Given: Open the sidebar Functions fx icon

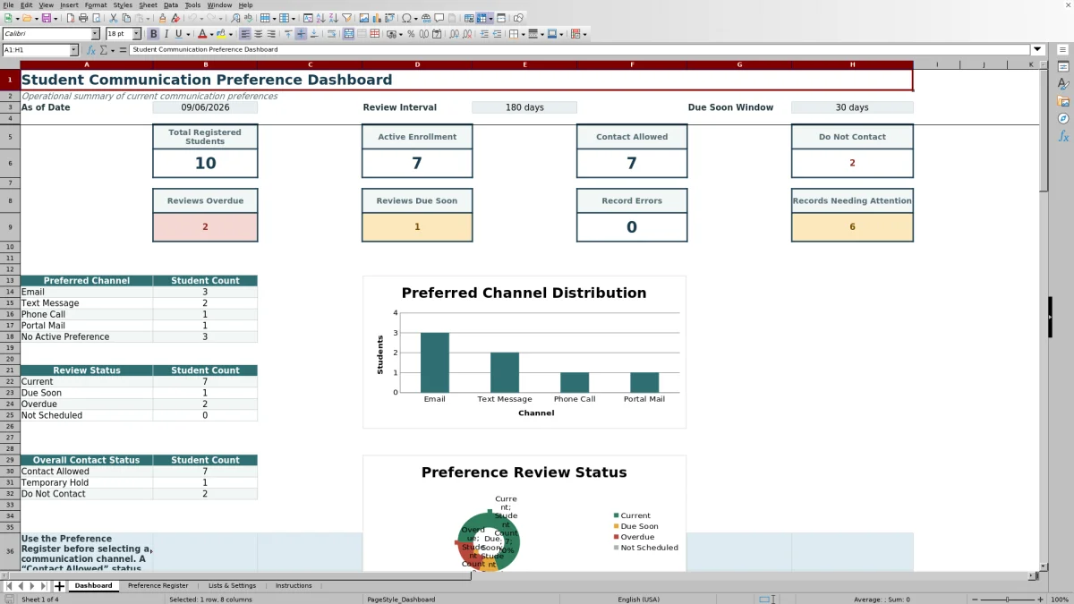Looking at the screenshot, I should [x=1063, y=136].
